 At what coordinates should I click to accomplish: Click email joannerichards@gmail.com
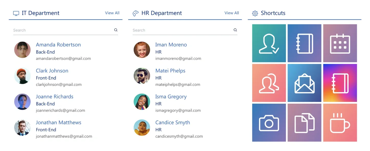tap(60, 111)
